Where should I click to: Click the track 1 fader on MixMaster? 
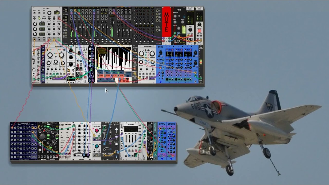[72, 31]
